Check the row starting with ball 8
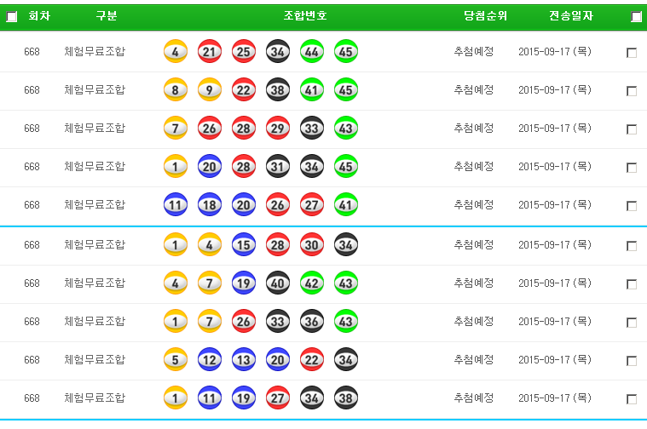The image size is (647, 429). pyautogui.click(x=632, y=91)
